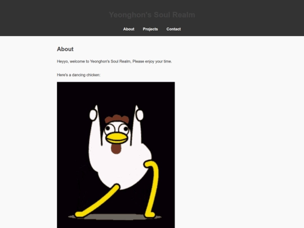
Task: Click the "Here's a dancing chicken" caption
Action: coord(78,75)
